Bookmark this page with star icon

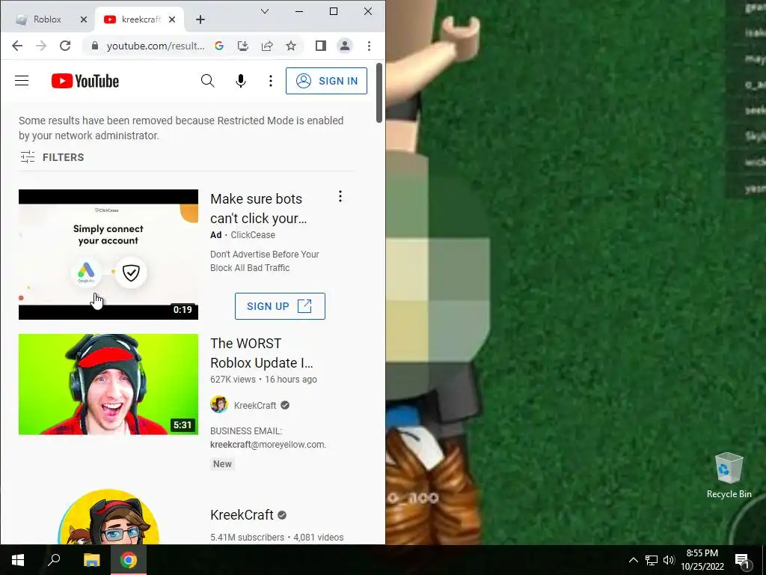tap(291, 46)
